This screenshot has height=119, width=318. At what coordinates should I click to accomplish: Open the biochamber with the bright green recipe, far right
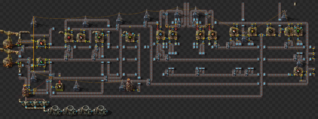[298, 32]
